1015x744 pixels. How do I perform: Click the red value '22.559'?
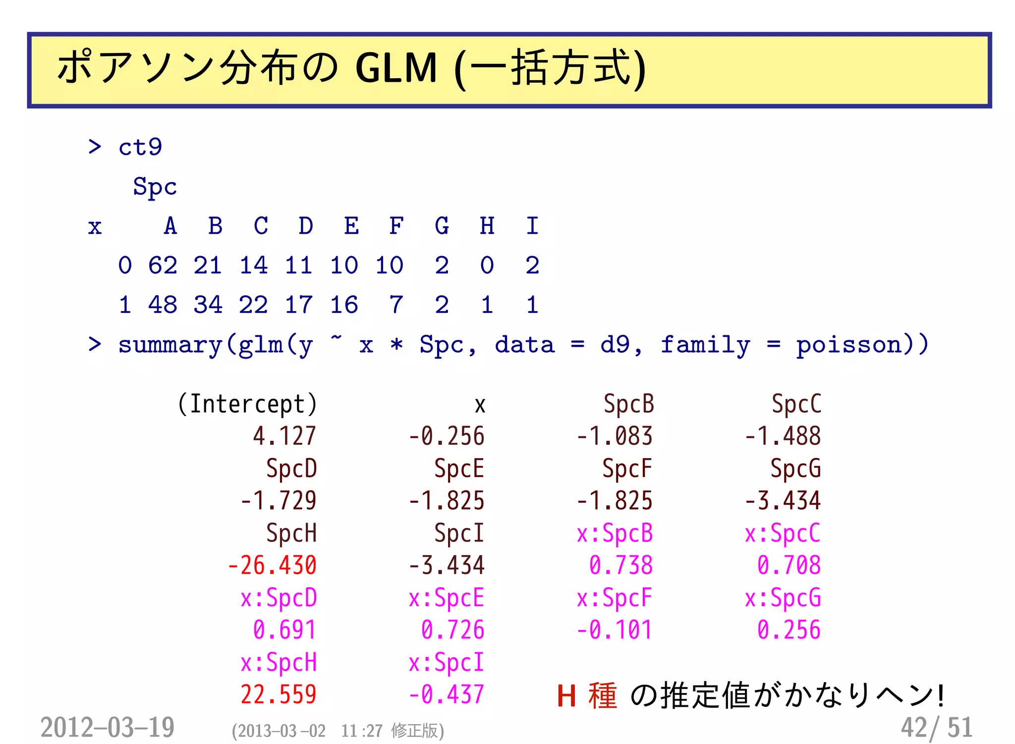279,694
